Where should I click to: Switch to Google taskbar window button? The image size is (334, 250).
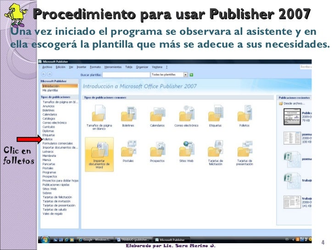[95, 240]
